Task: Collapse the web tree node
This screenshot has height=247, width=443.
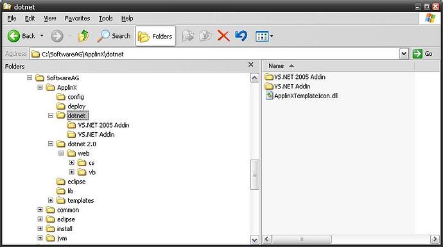Action: pyautogui.click(x=61, y=153)
